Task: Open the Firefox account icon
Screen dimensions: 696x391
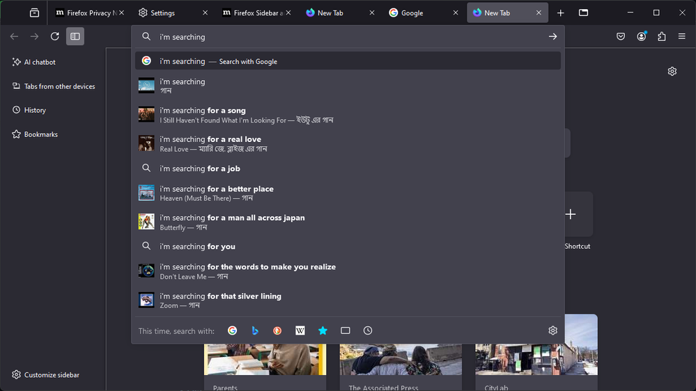Action: click(642, 36)
